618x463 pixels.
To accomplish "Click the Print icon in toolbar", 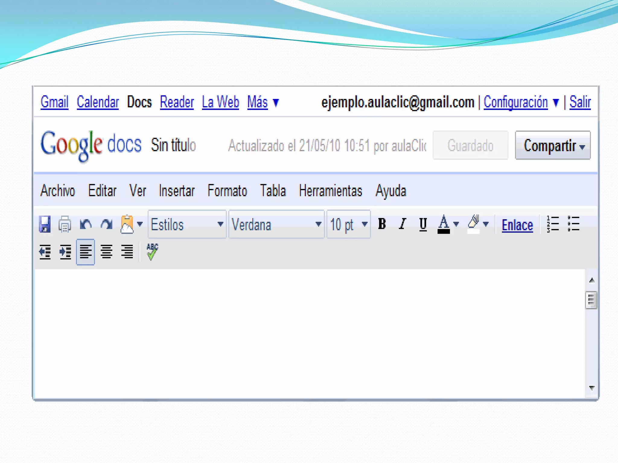I will 65,225.
